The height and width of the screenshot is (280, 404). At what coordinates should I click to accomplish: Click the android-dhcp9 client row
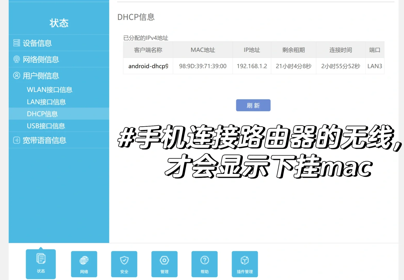click(x=148, y=66)
